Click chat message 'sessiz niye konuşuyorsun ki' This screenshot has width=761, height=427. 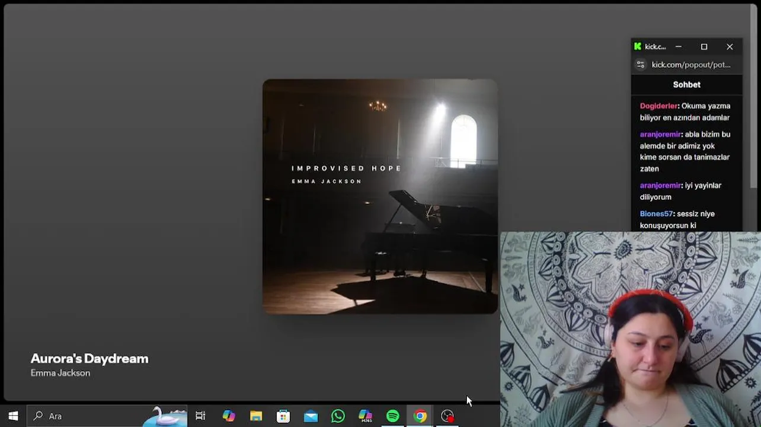coord(677,219)
